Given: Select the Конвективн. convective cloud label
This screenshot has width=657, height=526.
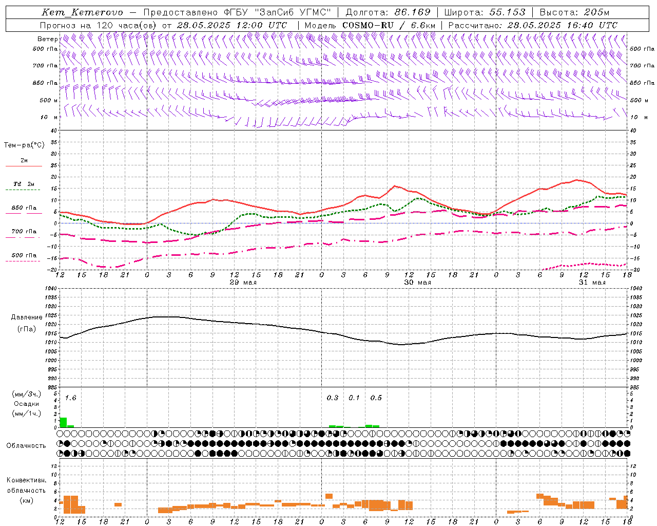Looking at the screenshot, I should coord(26,480).
